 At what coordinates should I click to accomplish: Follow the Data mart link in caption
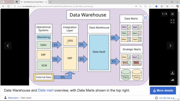tap(46, 90)
